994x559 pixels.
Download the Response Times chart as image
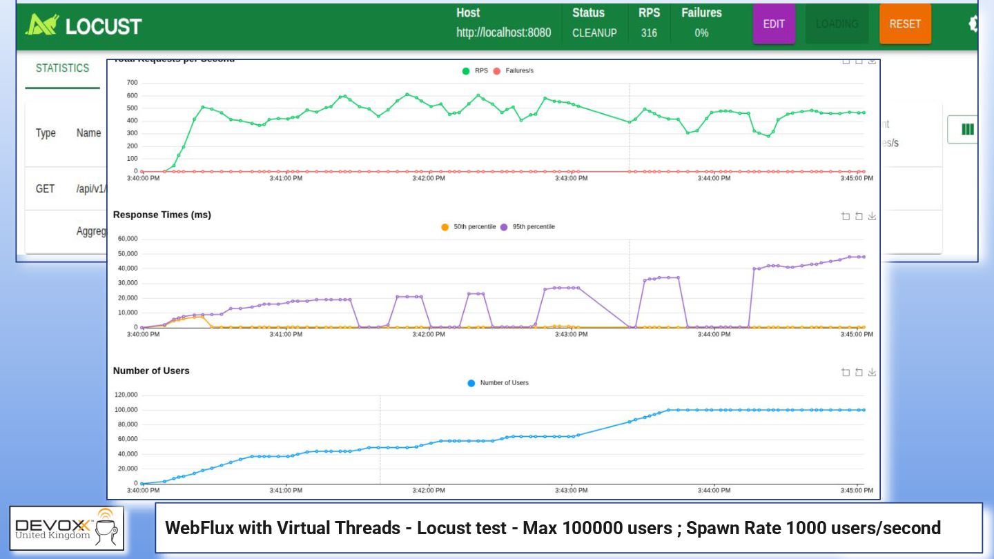point(872,216)
